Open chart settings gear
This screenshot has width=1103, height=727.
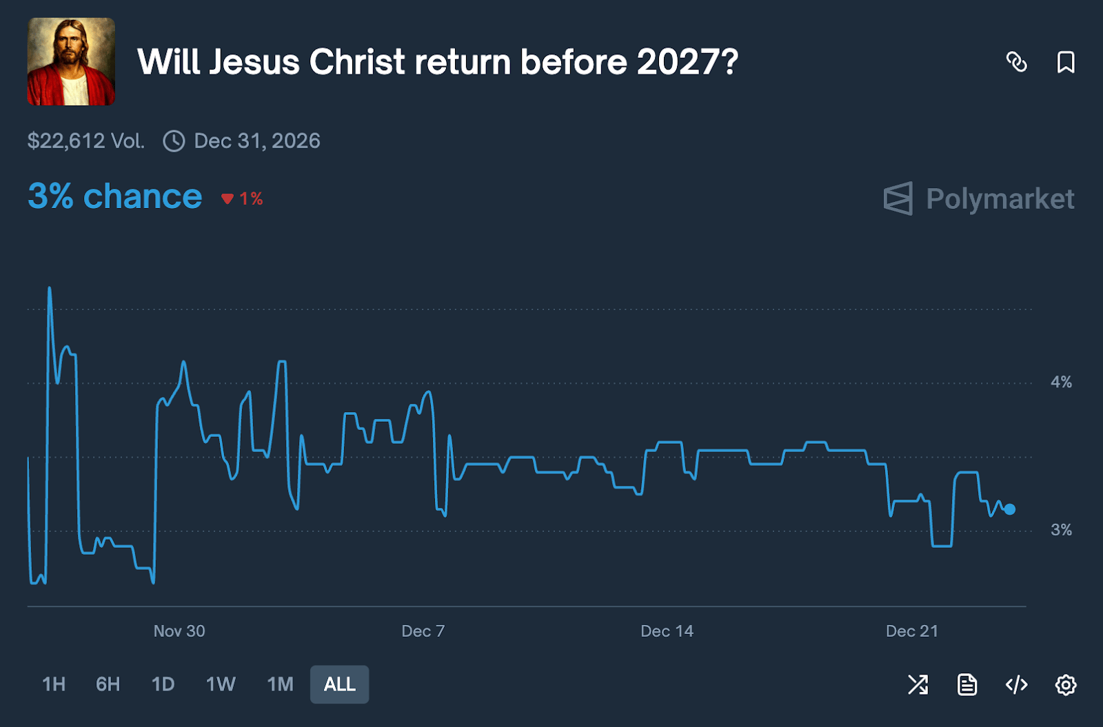pyautogui.click(x=1066, y=684)
